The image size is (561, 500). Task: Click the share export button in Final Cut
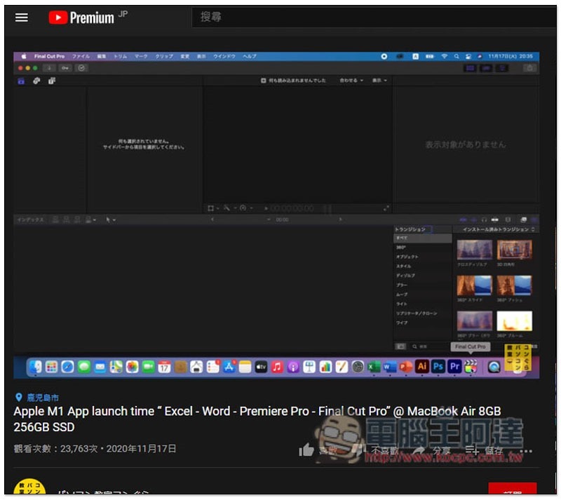click(529, 68)
